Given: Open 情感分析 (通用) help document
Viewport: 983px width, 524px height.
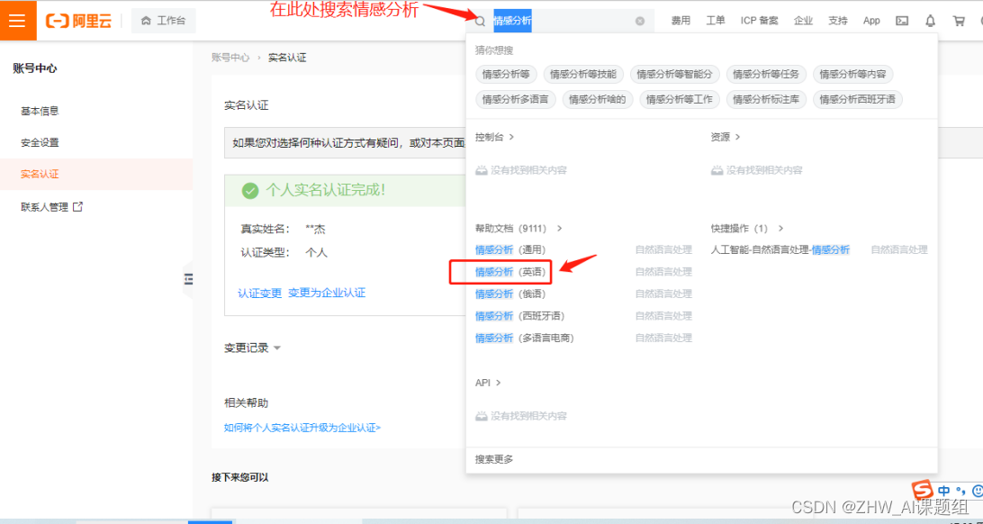Looking at the screenshot, I should 510,249.
